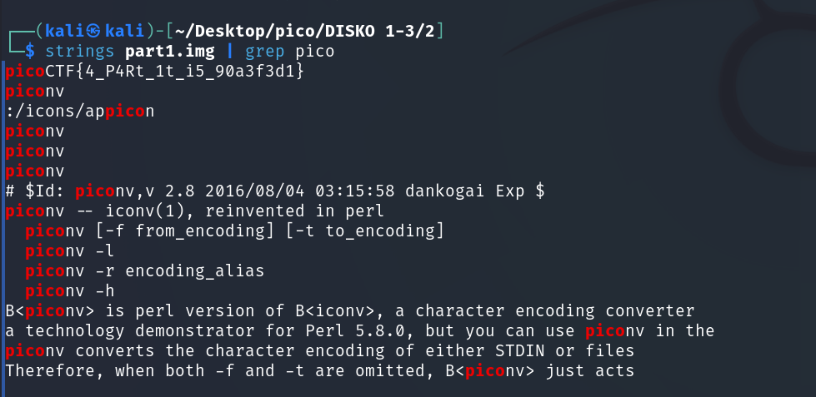Click the "[-f from_encoding]" option text

click(x=175, y=231)
